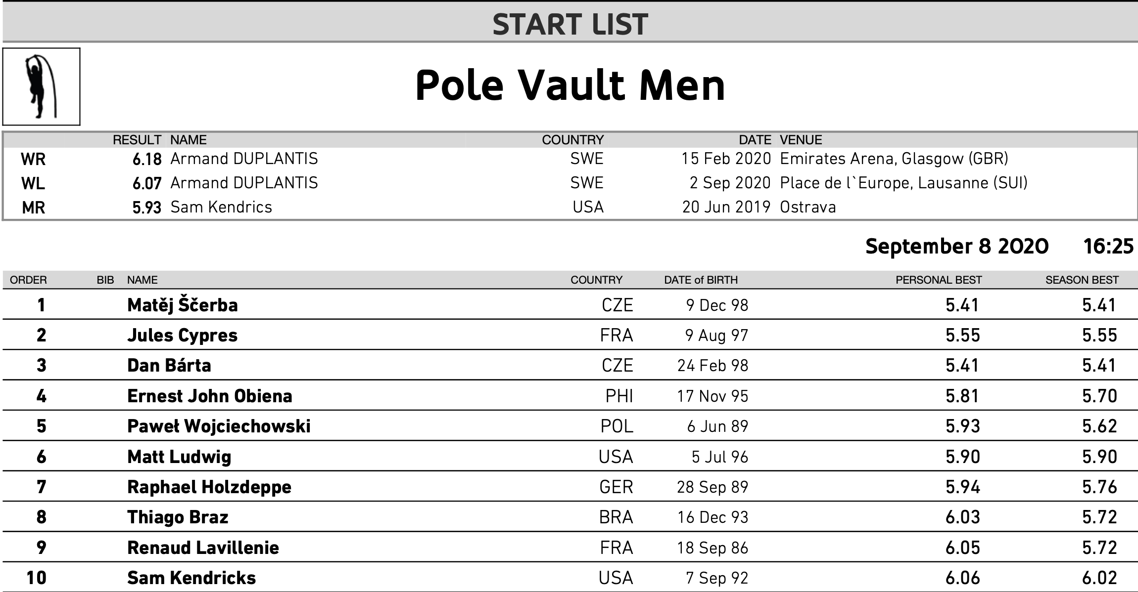This screenshot has height=592, width=1138.
Task: Click the Pole Vault Men heading
Action: [570, 85]
